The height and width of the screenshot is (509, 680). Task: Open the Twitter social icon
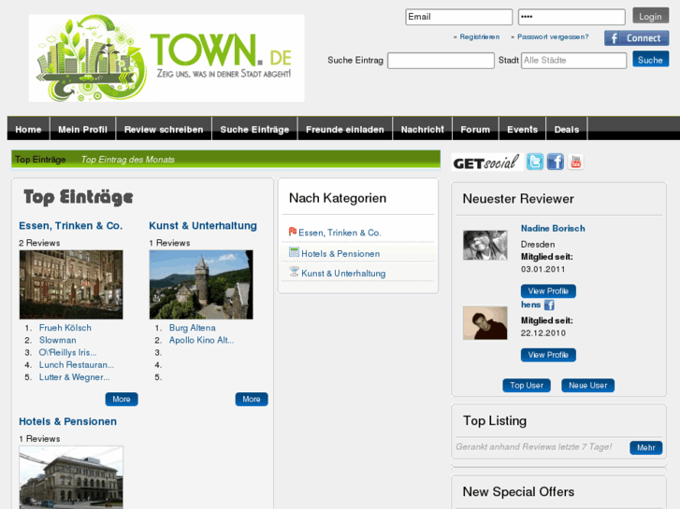(535, 162)
